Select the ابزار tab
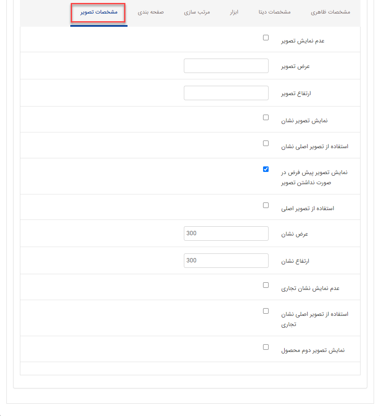 (x=233, y=12)
